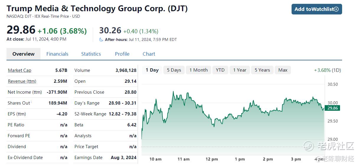Switch chart range to 1 Month
This screenshot has height=167, width=361.
[x=199, y=70]
